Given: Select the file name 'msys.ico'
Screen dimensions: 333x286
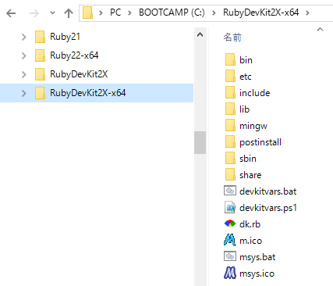Looking at the screenshot, I should click(x=257, y=273).
